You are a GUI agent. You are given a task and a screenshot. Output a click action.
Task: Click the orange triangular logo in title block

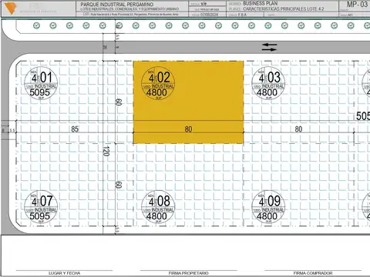coord(11,8)
